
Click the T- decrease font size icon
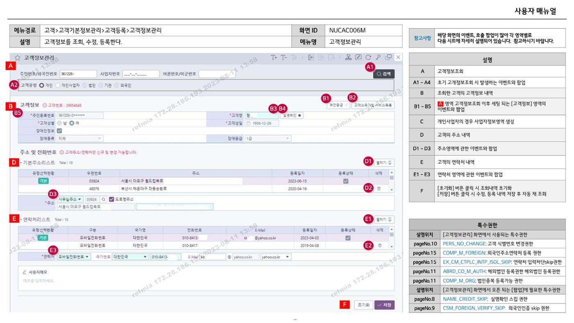pos(284,58)
